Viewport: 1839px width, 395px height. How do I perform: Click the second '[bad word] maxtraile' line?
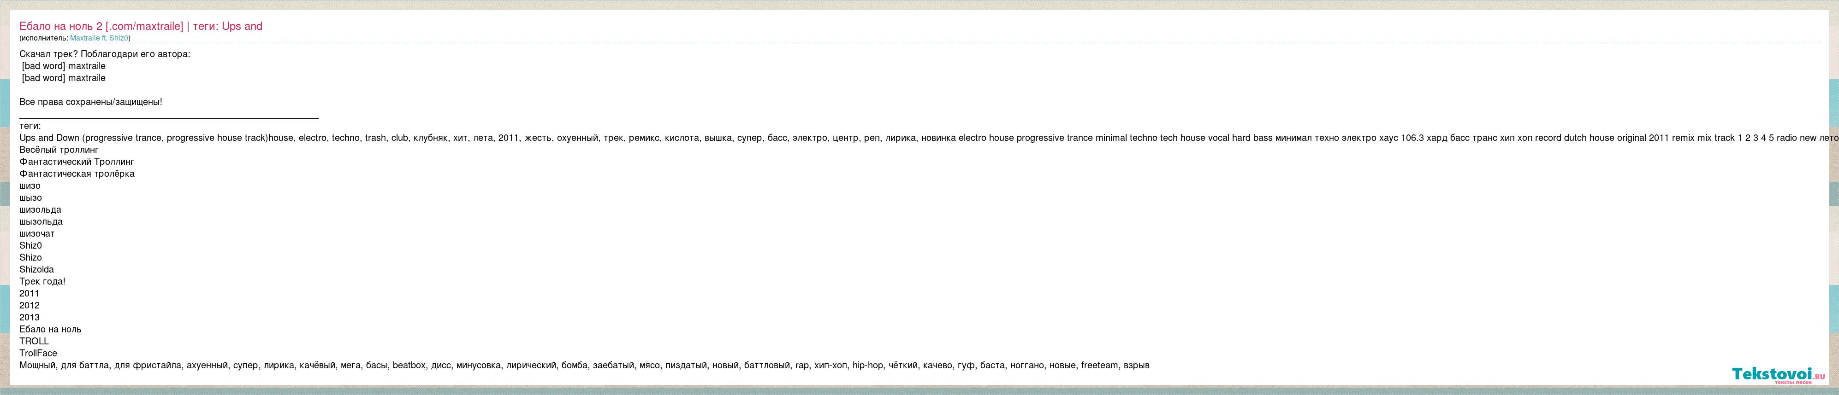click(x=64, y=78)
